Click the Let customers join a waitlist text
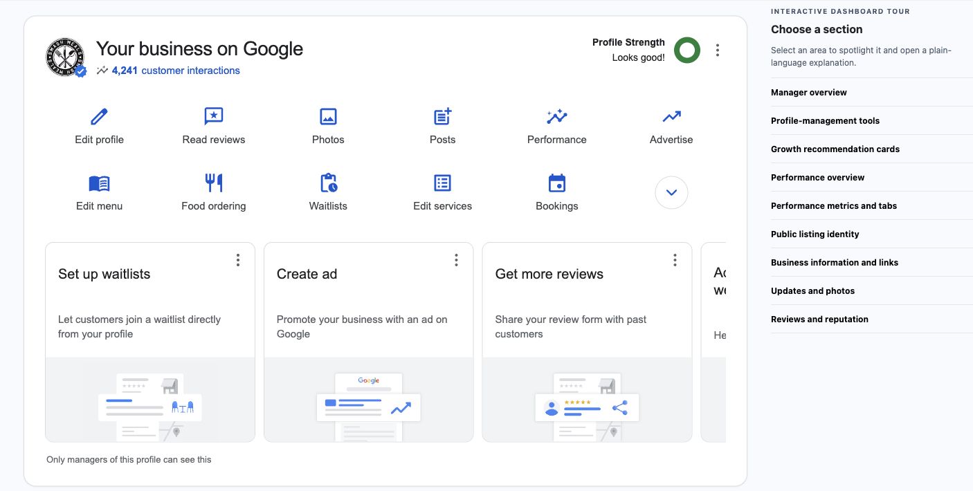973x491 pixels. 139,326
